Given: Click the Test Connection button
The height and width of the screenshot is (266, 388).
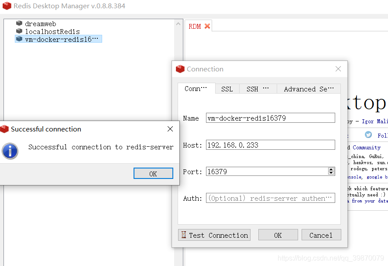Looking at the screenshot, I should click(x=214, y=235).
